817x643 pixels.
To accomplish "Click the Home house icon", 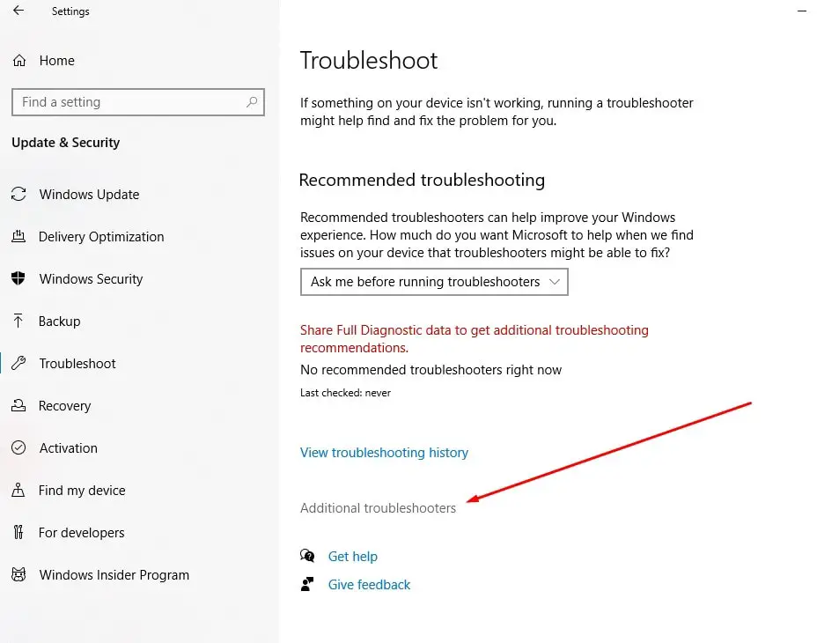I will tap(18, 61).
